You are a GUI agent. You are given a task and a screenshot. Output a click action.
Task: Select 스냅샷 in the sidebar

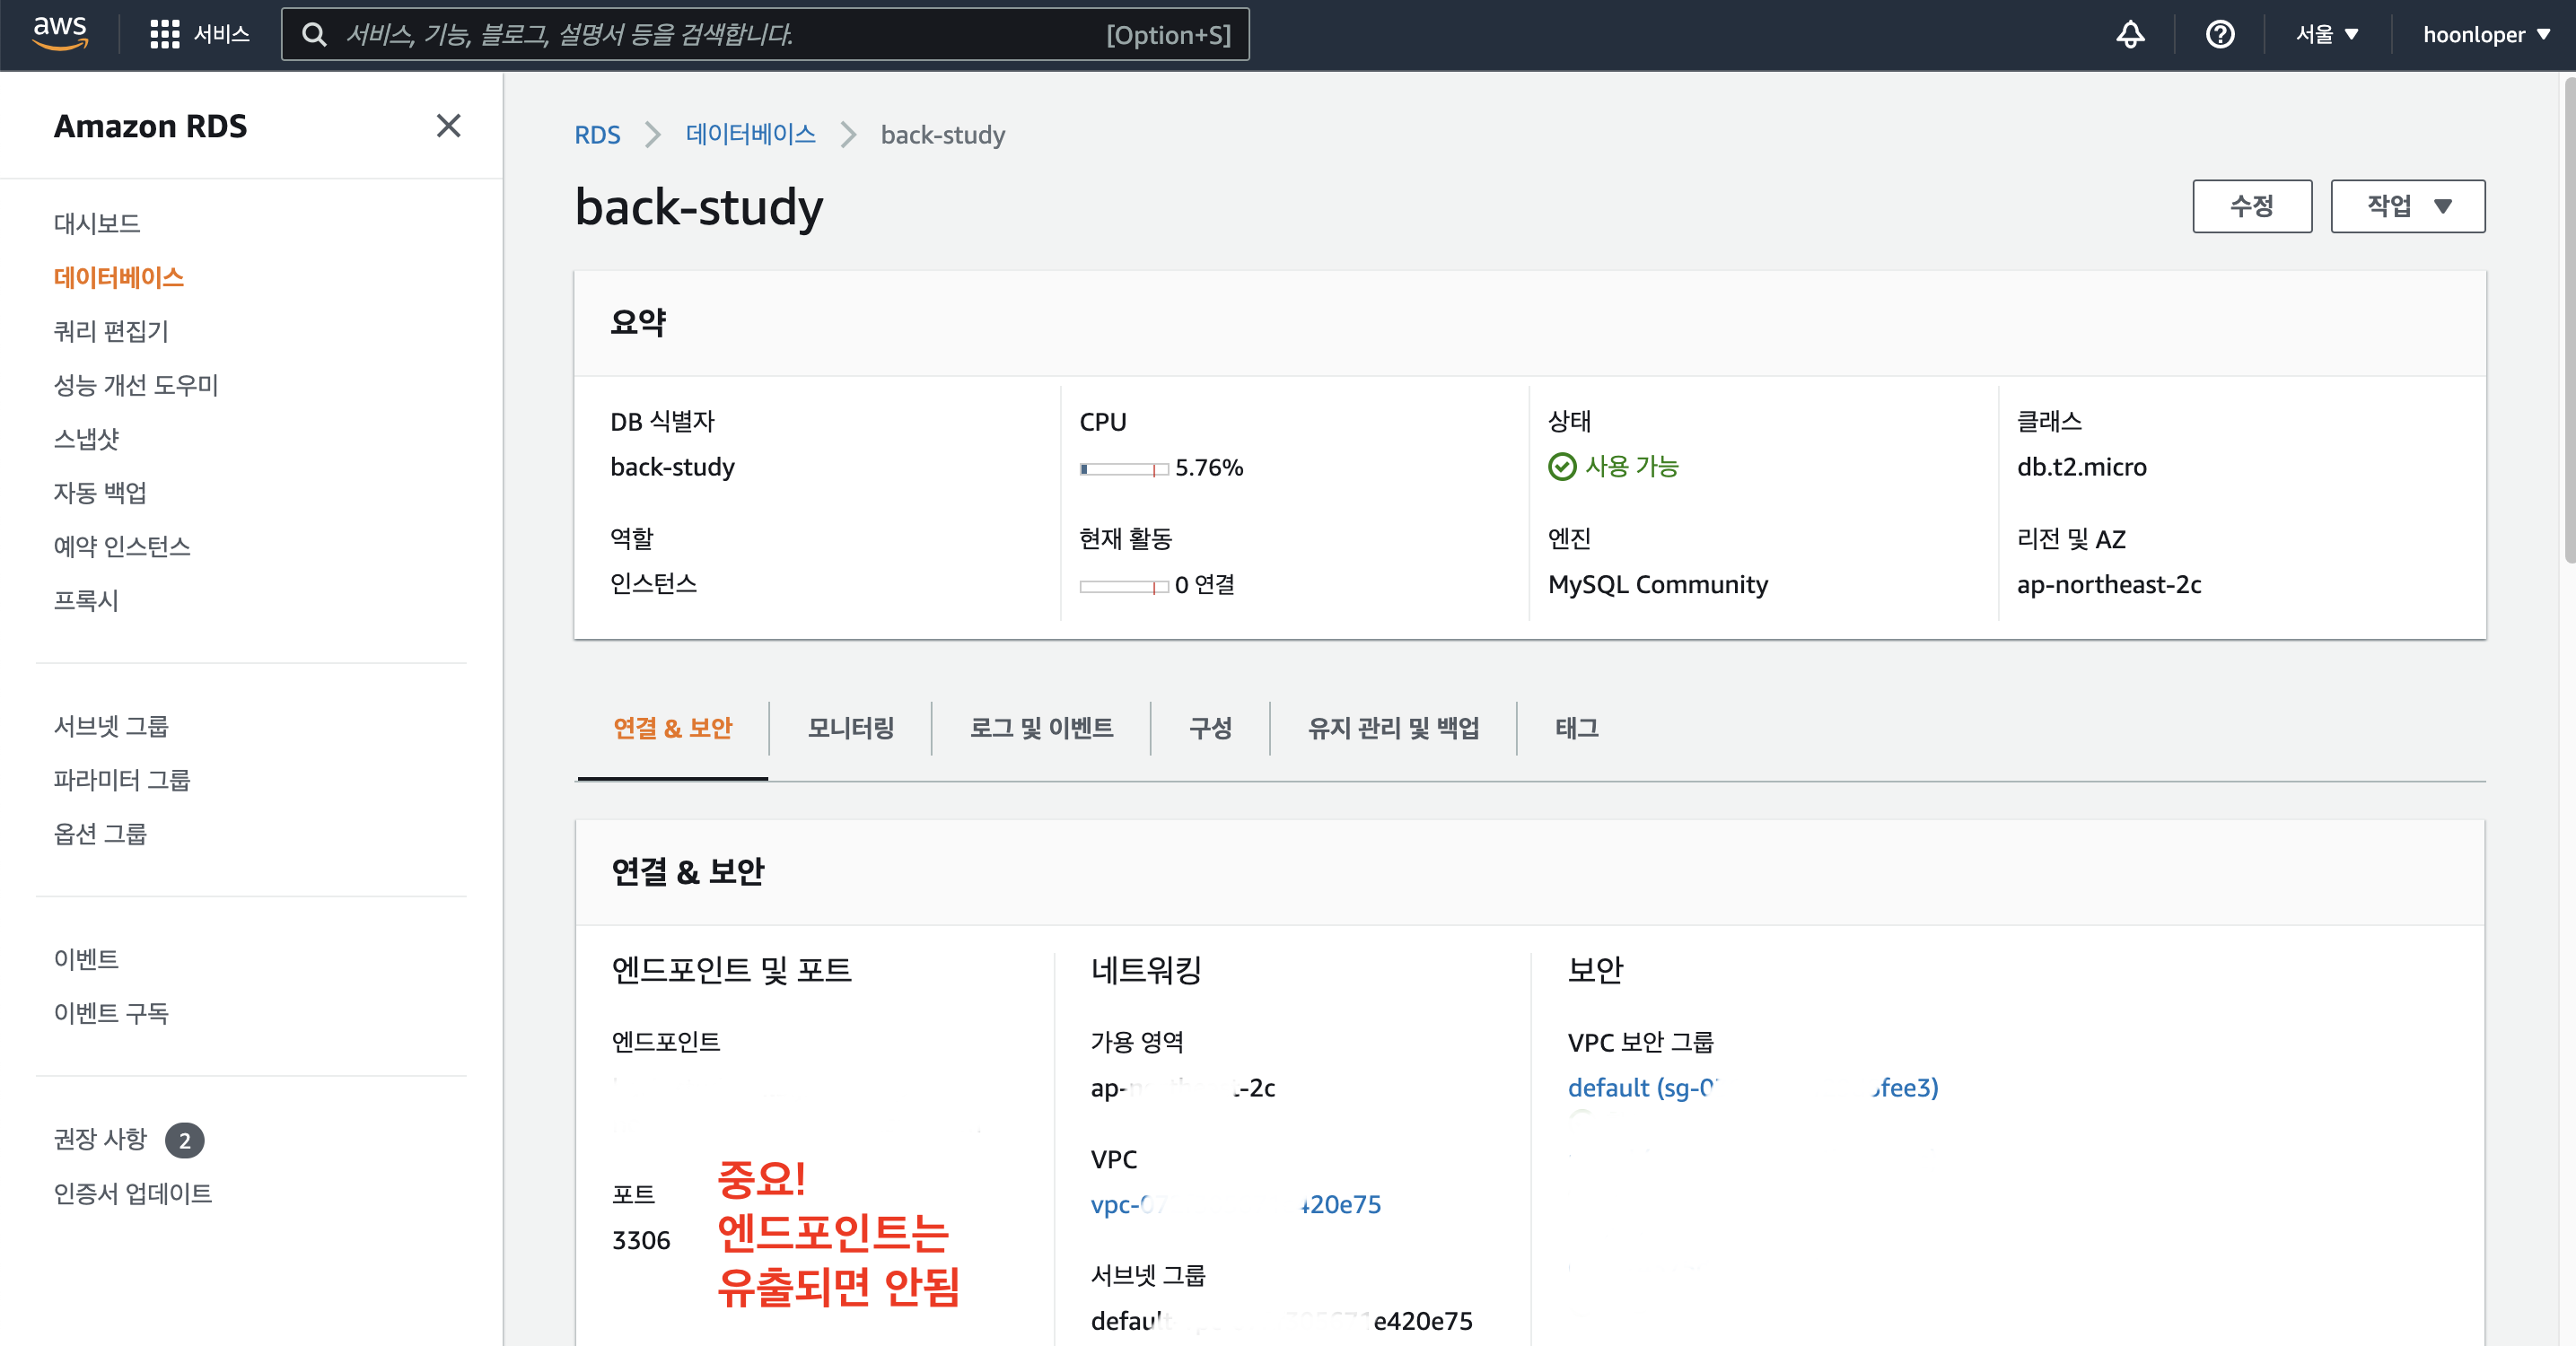(86, 439)
